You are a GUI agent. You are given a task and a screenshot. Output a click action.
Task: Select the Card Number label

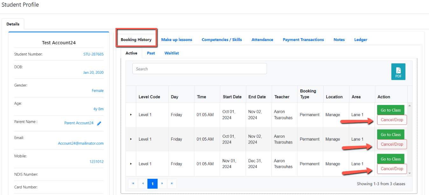(x=26, y=187)
